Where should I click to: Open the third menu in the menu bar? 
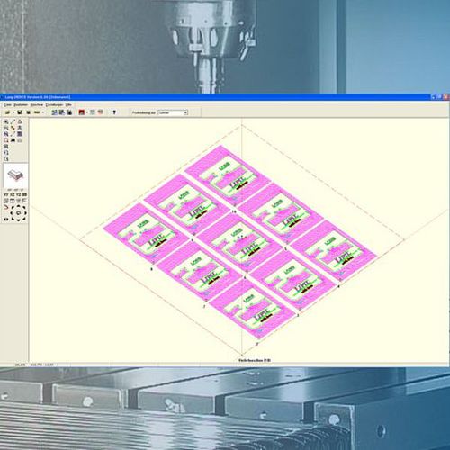pyautogui.click(x=37, y=105)
